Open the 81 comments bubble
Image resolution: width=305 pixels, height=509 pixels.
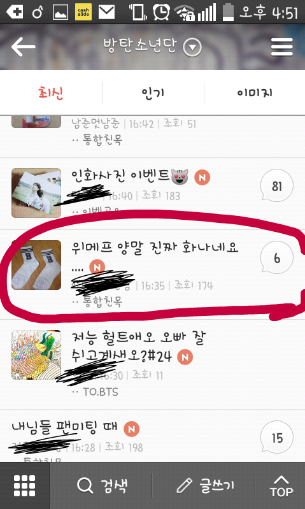tap(277, 185)
